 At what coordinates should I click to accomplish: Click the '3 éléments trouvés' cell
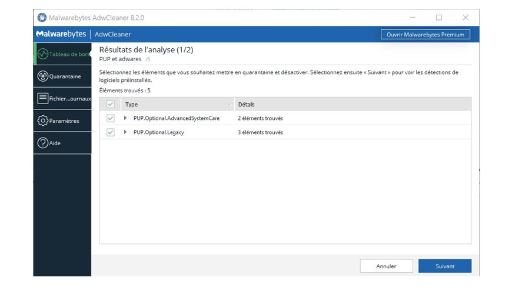pyautogui.click(x=260, y=132)
